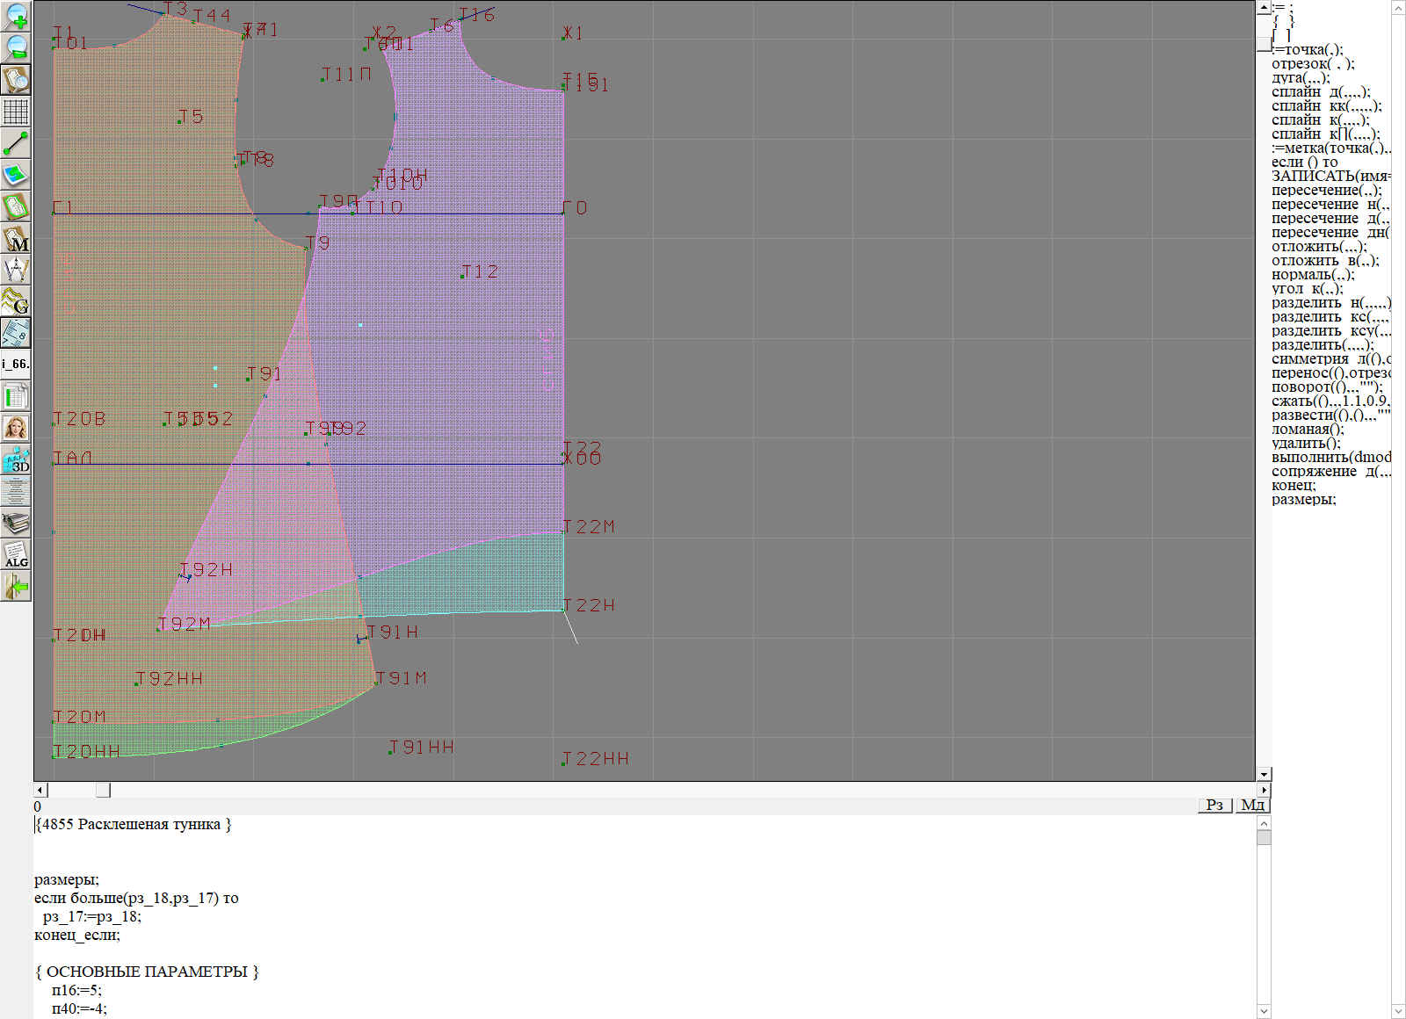Click the zoom out magnifier icon

16,47
